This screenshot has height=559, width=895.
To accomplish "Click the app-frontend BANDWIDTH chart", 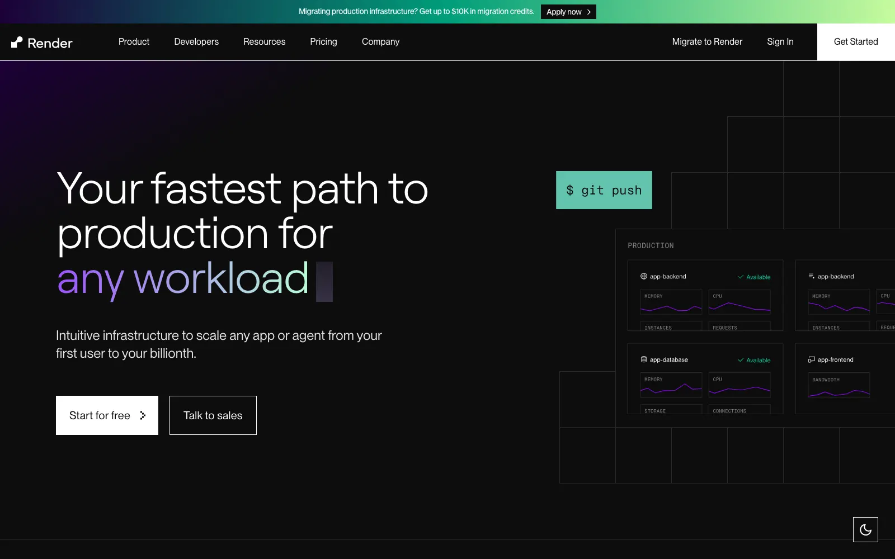I will [x=839, y=385].
